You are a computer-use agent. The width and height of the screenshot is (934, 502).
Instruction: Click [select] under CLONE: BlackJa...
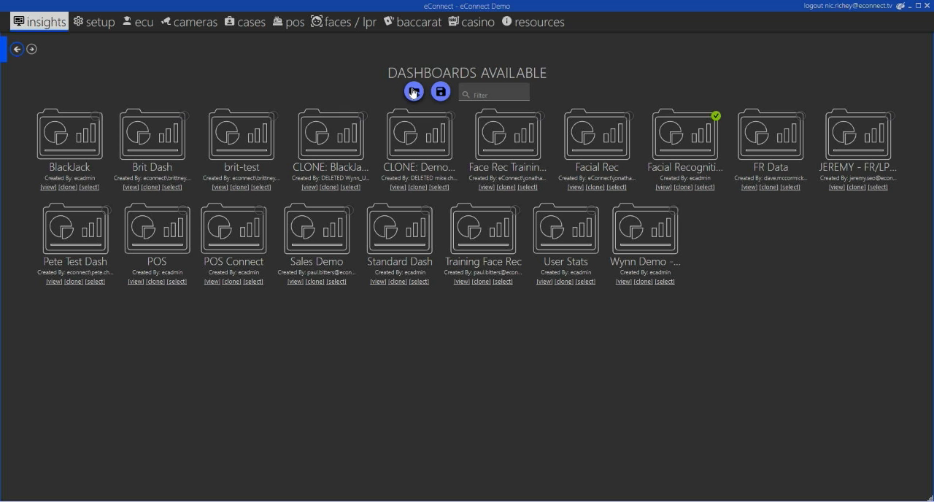click(x=350, y=188)
